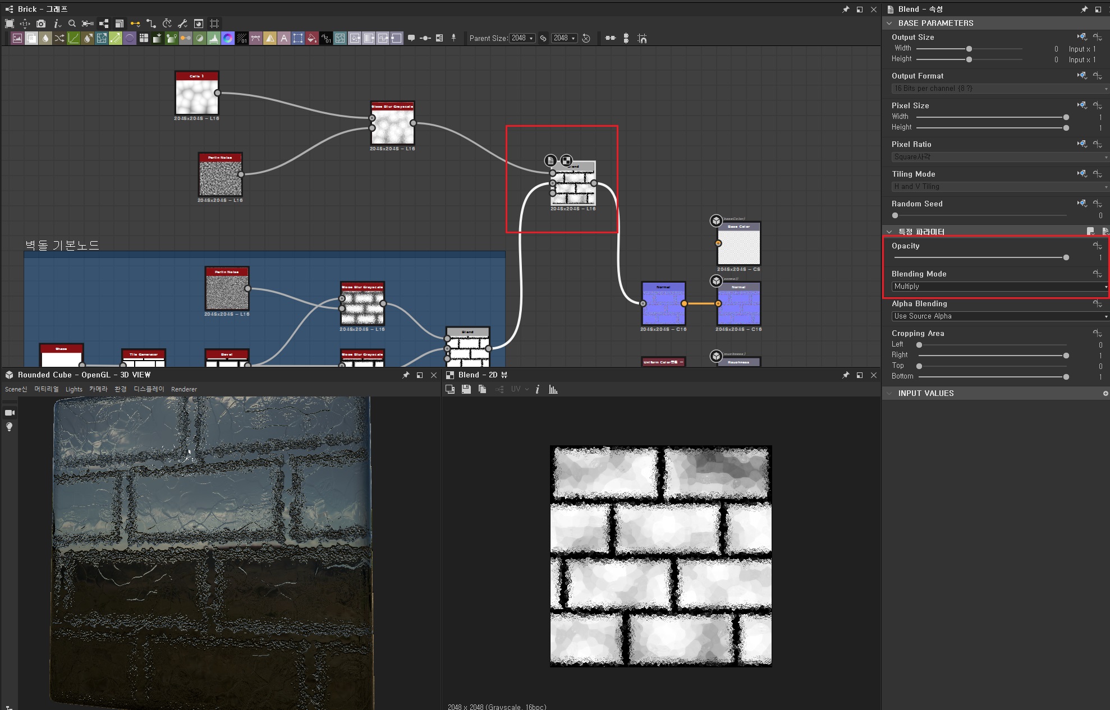The image size is (1110, 710).
Task: Select the Cells 1 node thumbnail
Action: point(196,96)
